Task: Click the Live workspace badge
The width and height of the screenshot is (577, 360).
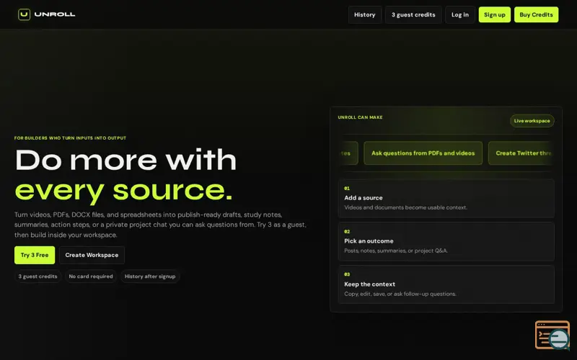Action: point(532,121)
